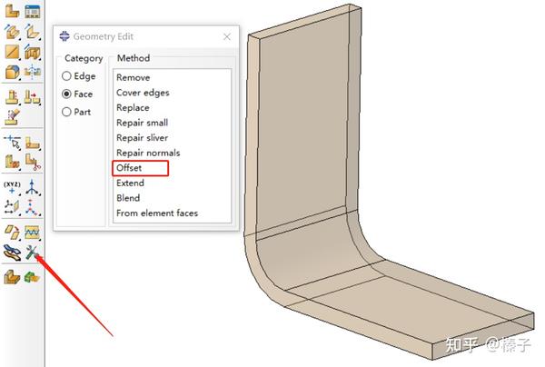Choose Remove in the Method list
The image size is (545, 367).
click(134, 77)
